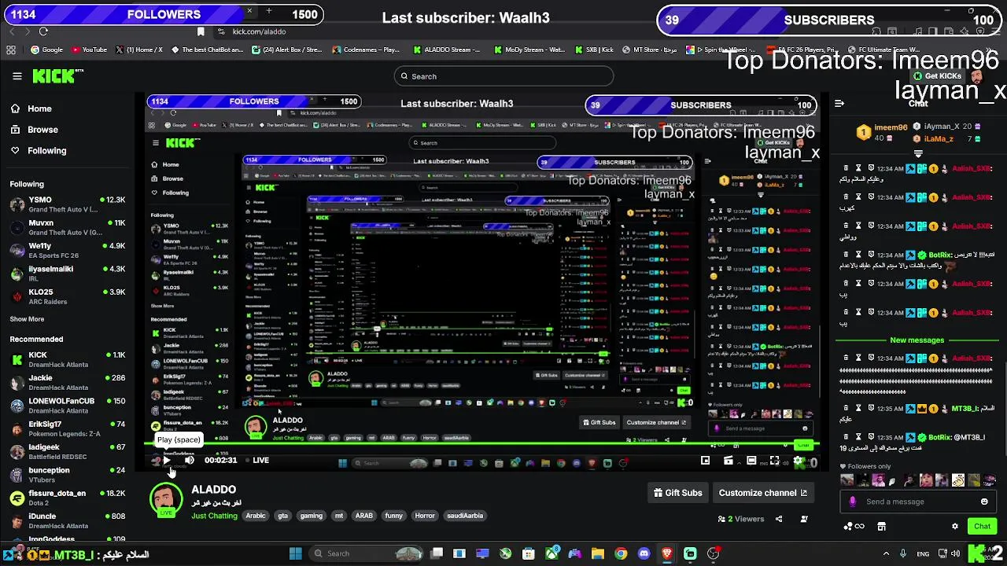This screenshot has width=1007, height=566.
Task: Reload the page with browser refresh icon
Action: [x=43, y=31]
